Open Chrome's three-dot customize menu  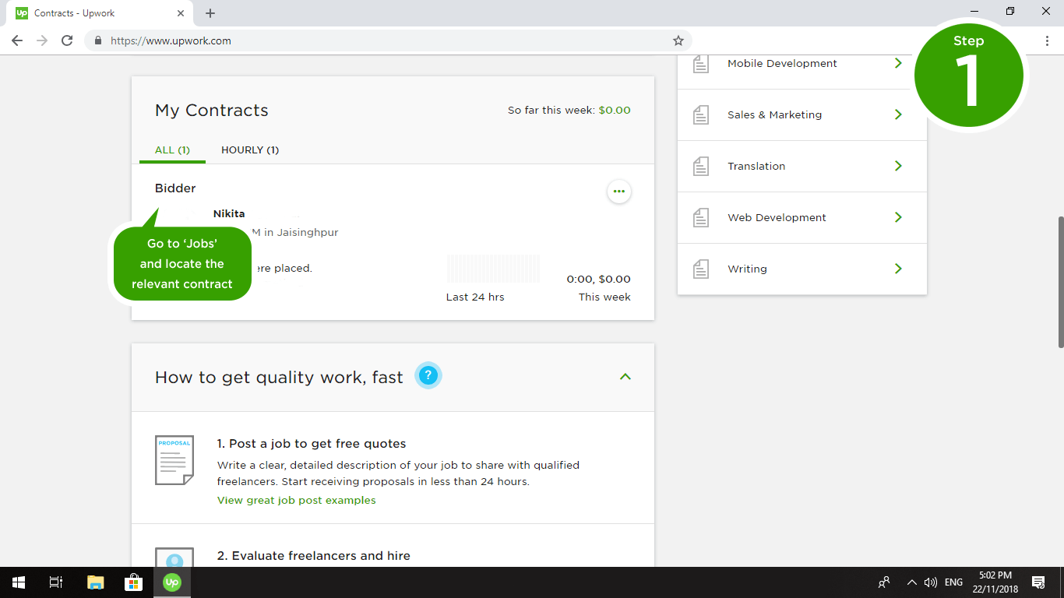pyautogui.click(x=1046, y=40)
